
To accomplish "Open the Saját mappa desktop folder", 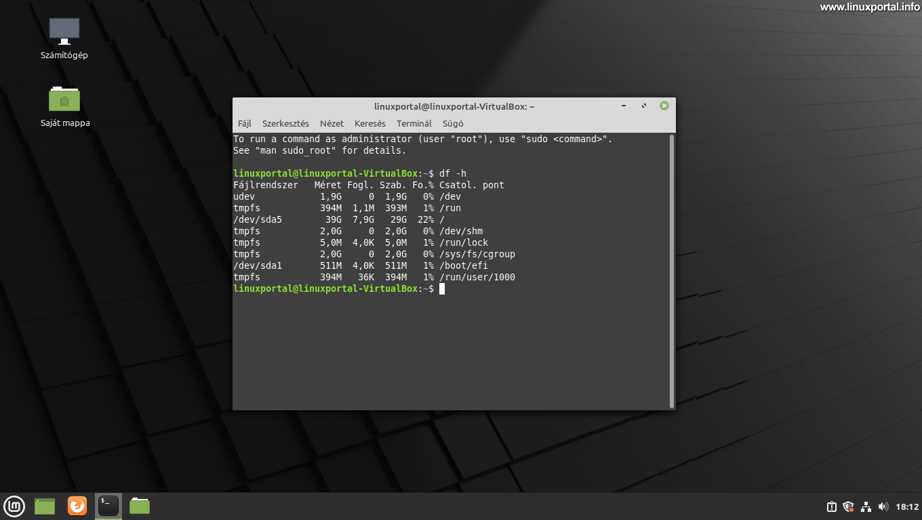I will tap(64, 98).
